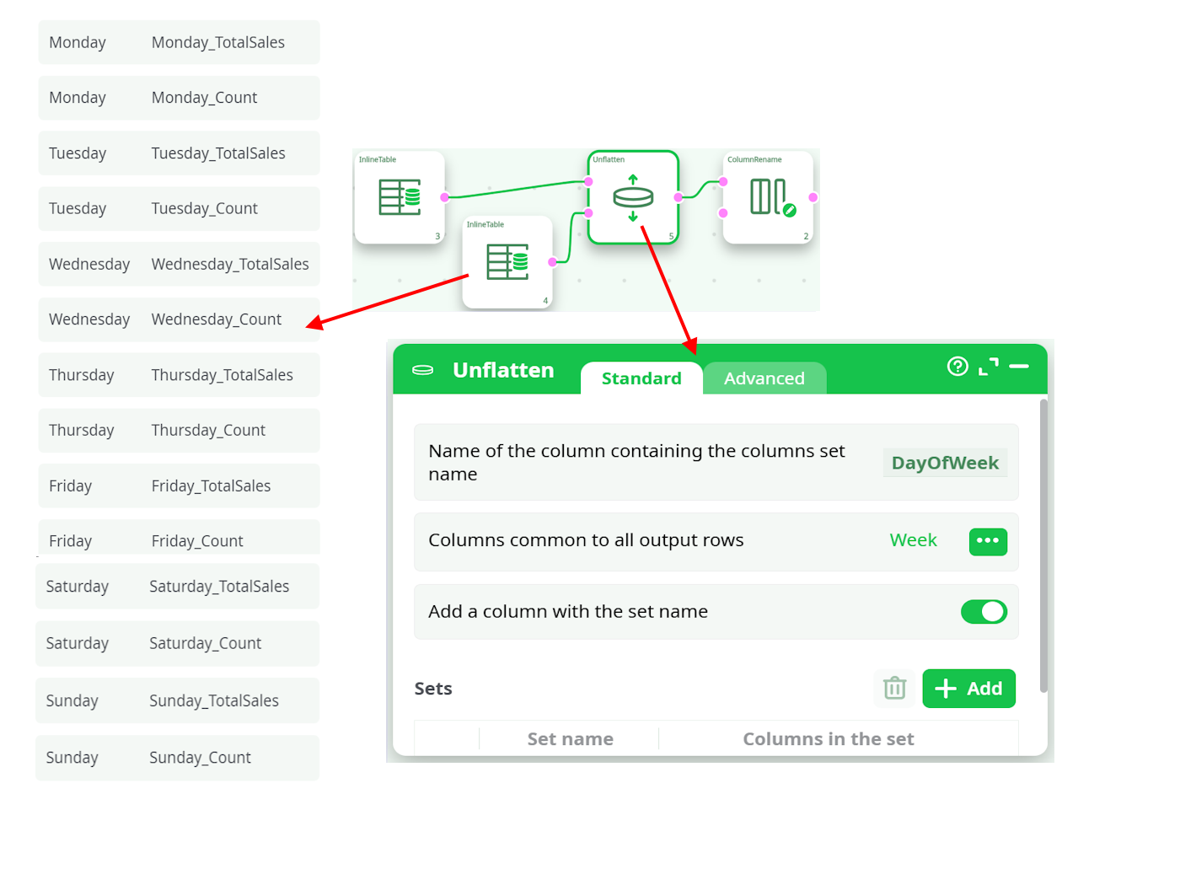This screenshot has height=885, width=1180.
Task: Open the ellipsis menu for common columns
Action: [x=988, y=541]
